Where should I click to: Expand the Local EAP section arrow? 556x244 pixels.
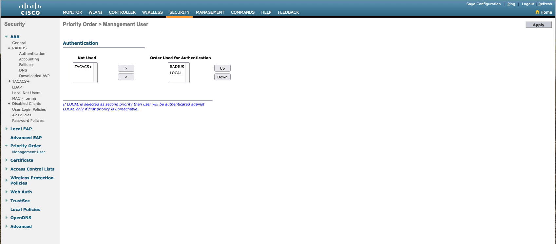[x=6, y=129]
